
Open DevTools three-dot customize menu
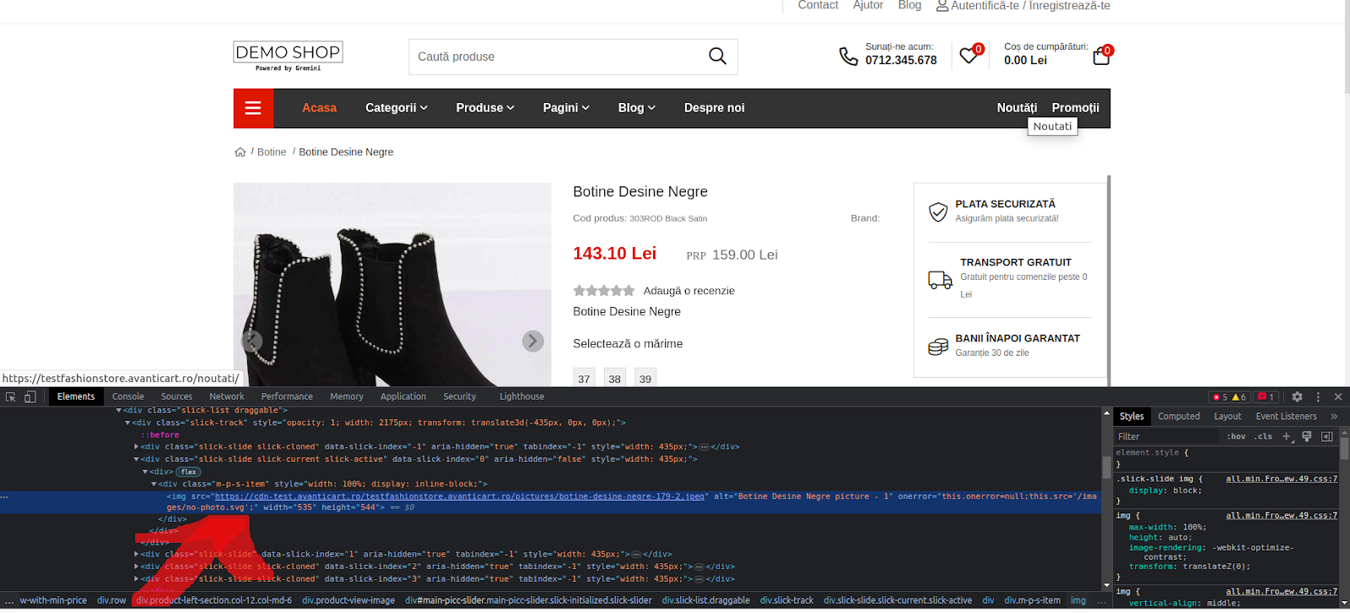click(1318, 396)
